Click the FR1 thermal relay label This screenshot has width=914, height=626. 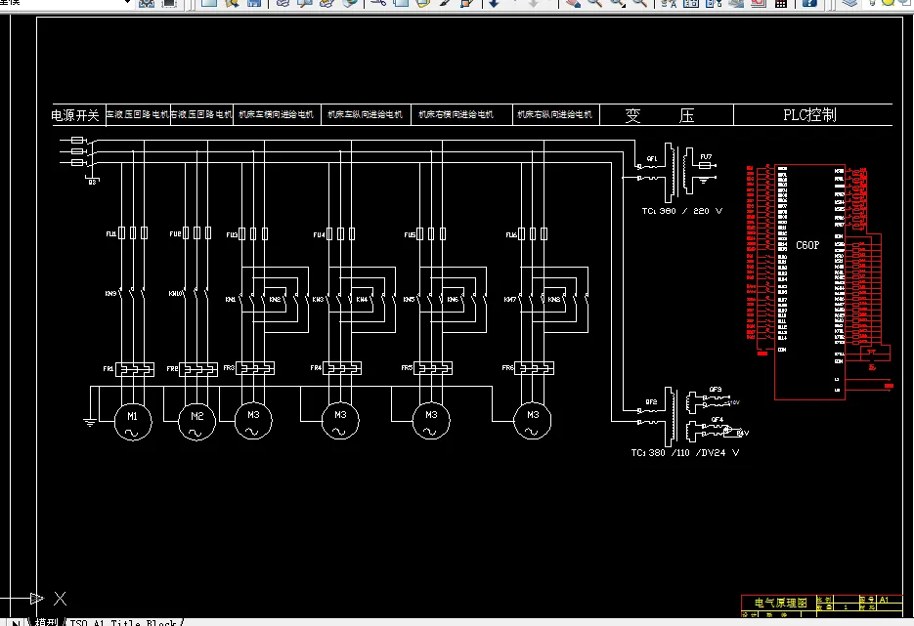(x=109, y=368)
